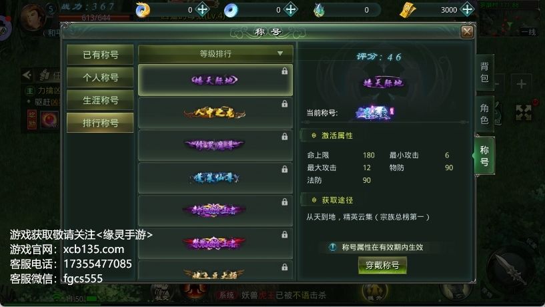Add more tickets via plus next to 3000

pyautogui.click(x=467, y=9)
